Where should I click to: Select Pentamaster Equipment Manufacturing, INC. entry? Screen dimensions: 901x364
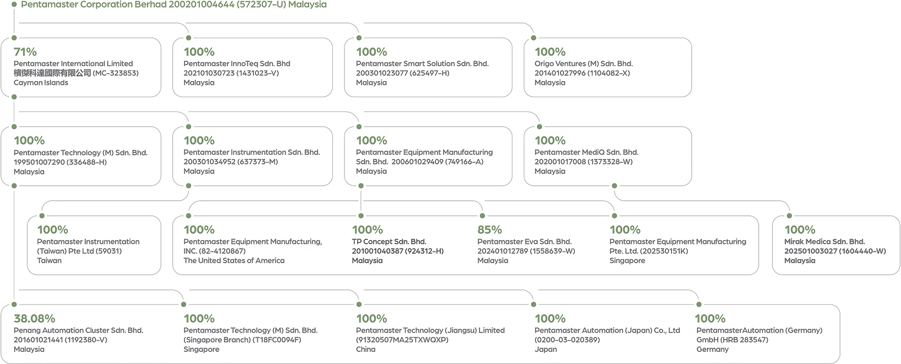(x=252, y=242)
